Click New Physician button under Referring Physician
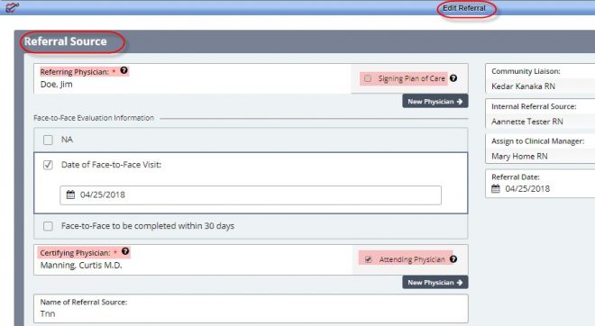Viewport: 595px width, 326px height. point(435,101)
